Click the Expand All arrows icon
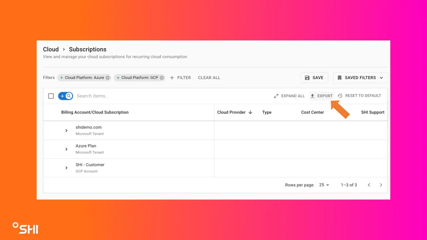Viewport: 427px width, 240px height. [276, 96]
